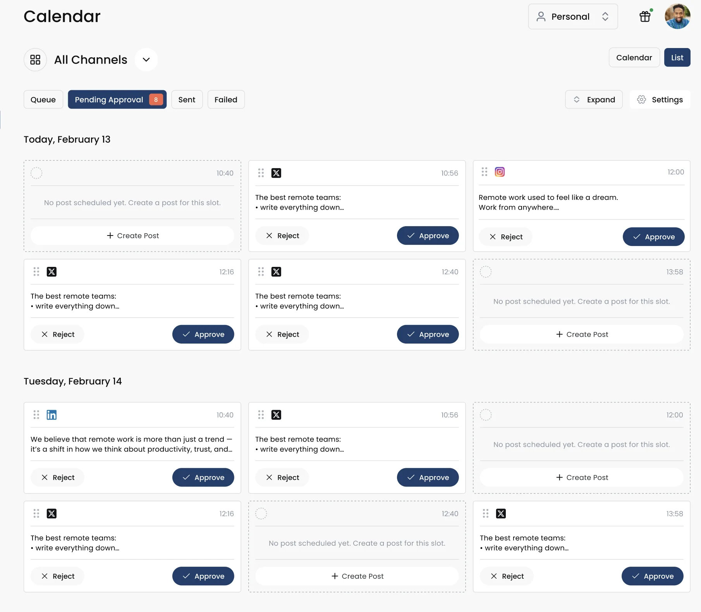Approve Tuesday's 13:58 X post
Image resolution: width=701 pixels, height=612 pixels.
click(653, 576)
